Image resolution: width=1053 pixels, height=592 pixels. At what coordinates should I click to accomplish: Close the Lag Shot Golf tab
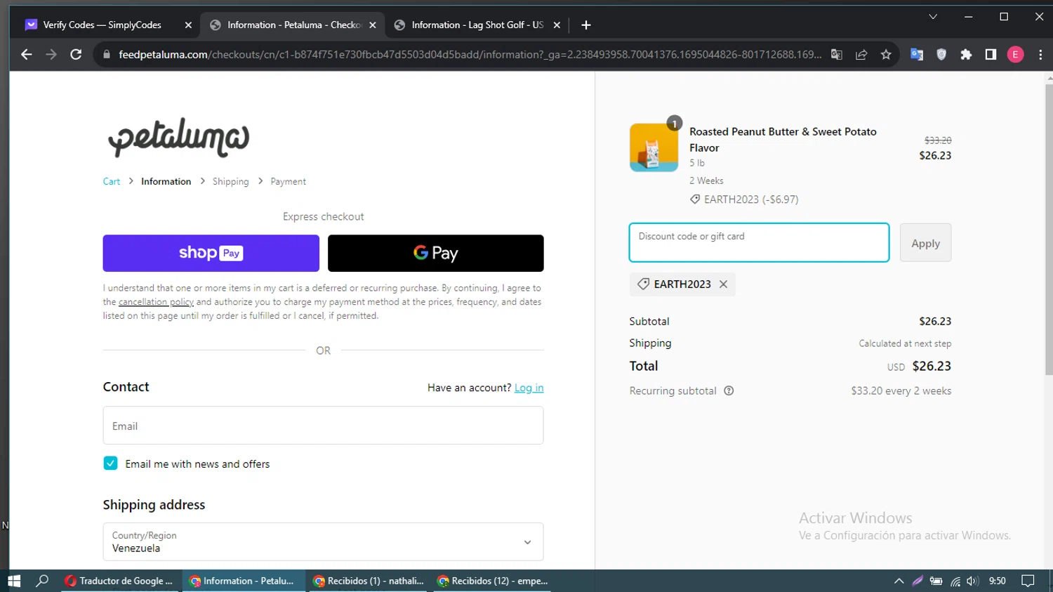click(x=557, y=25)
